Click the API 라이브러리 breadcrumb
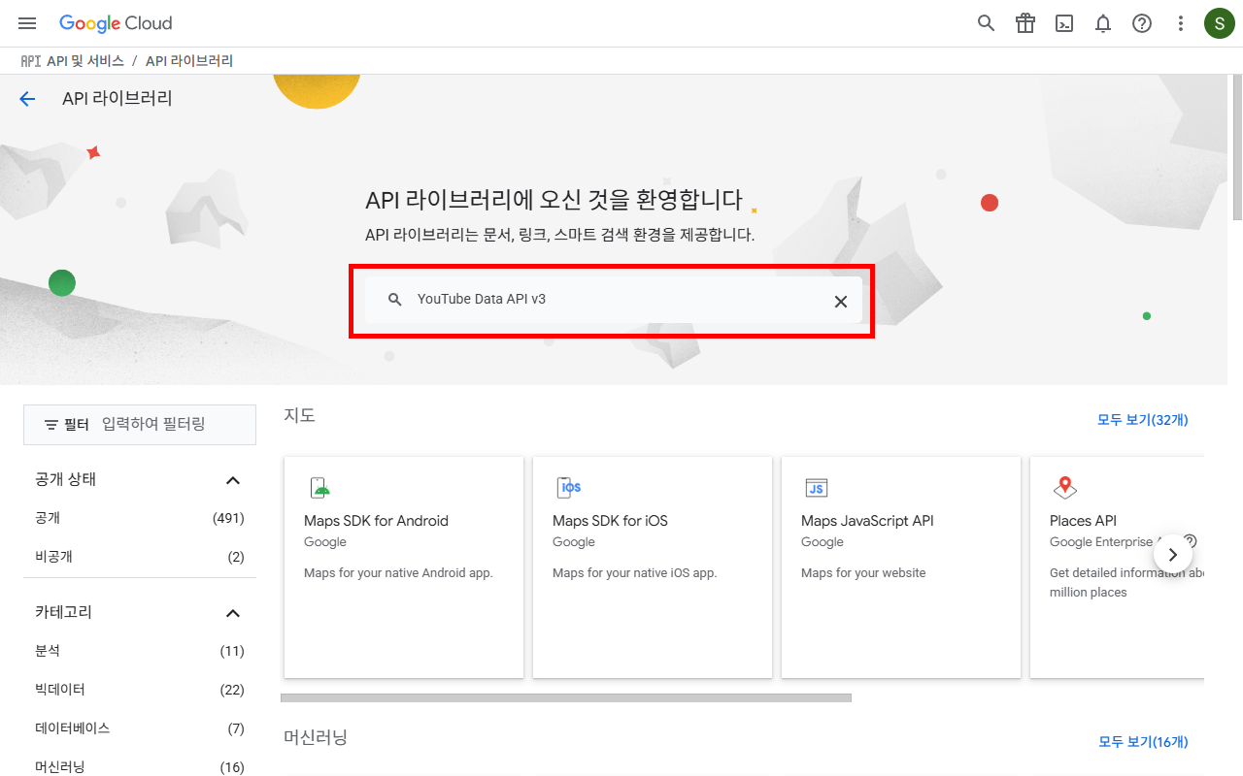The width and height of the screenshot is (1243, 776). (189, 61)
